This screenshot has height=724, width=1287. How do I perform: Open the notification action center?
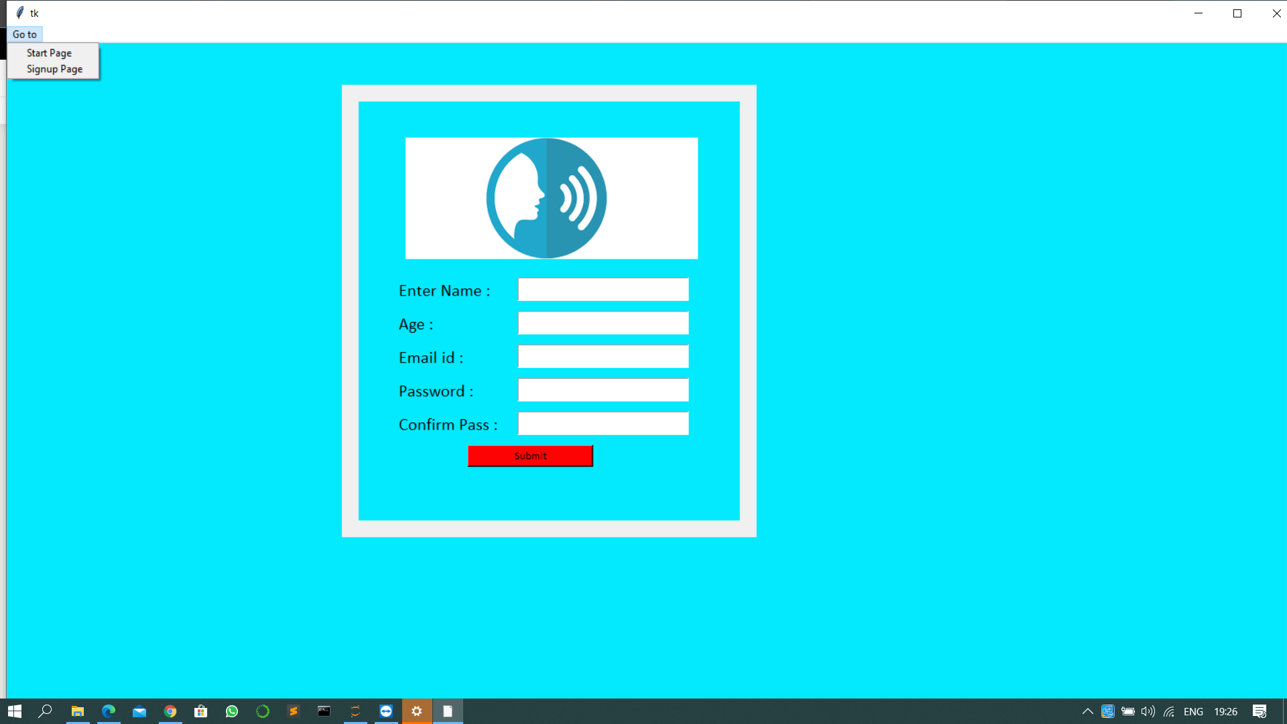click(x=1260, y=711)
